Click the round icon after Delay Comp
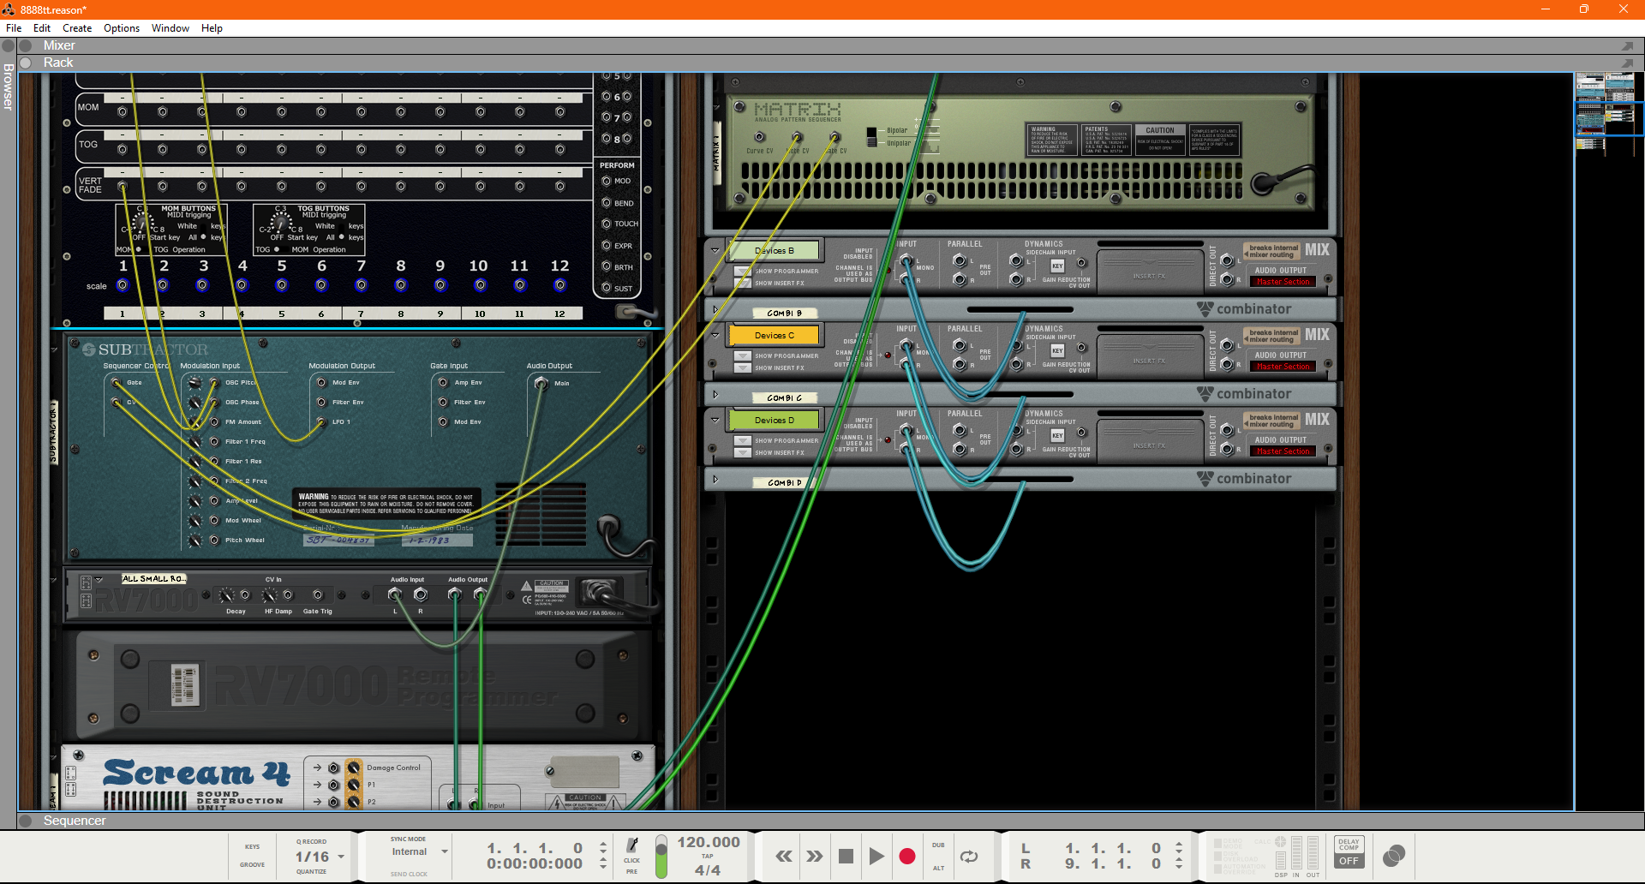This screenshot has height=884, width=1645. [x=1394, y=855]
